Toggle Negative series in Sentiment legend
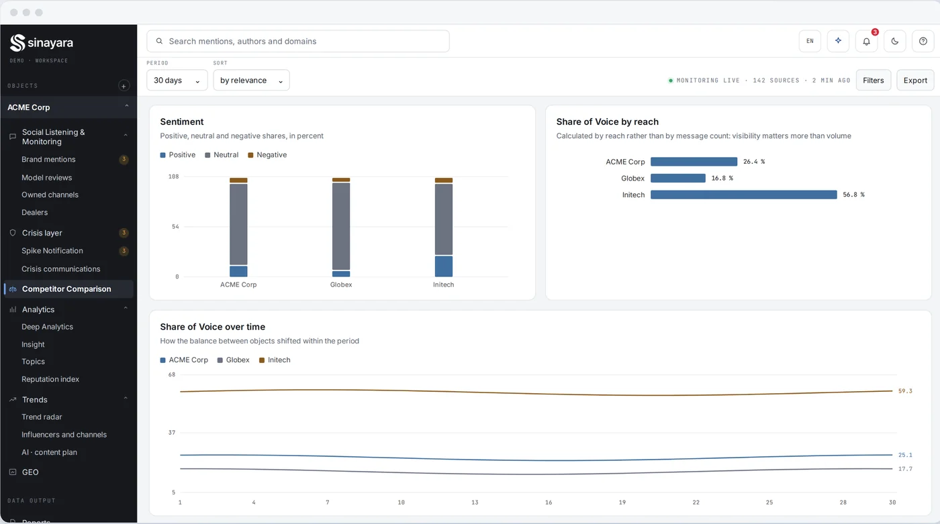 coord(267,155)
